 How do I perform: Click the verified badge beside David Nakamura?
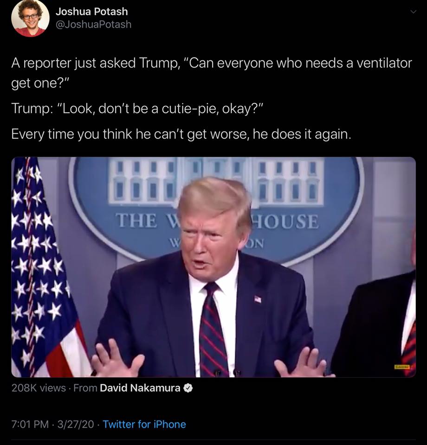click(x=188, y=388)
